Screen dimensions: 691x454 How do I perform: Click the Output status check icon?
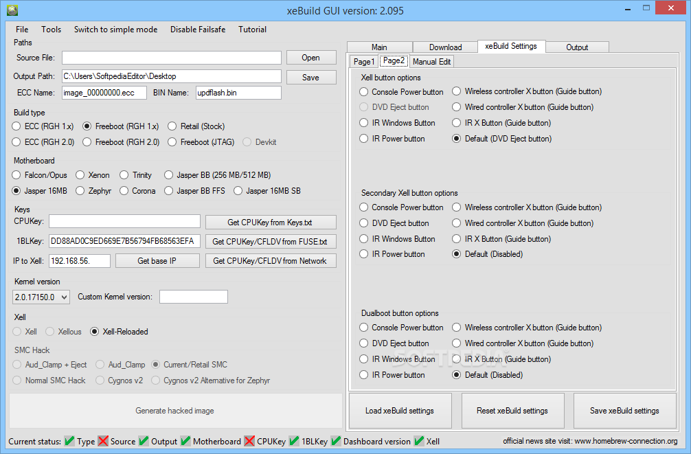[144, 441]
